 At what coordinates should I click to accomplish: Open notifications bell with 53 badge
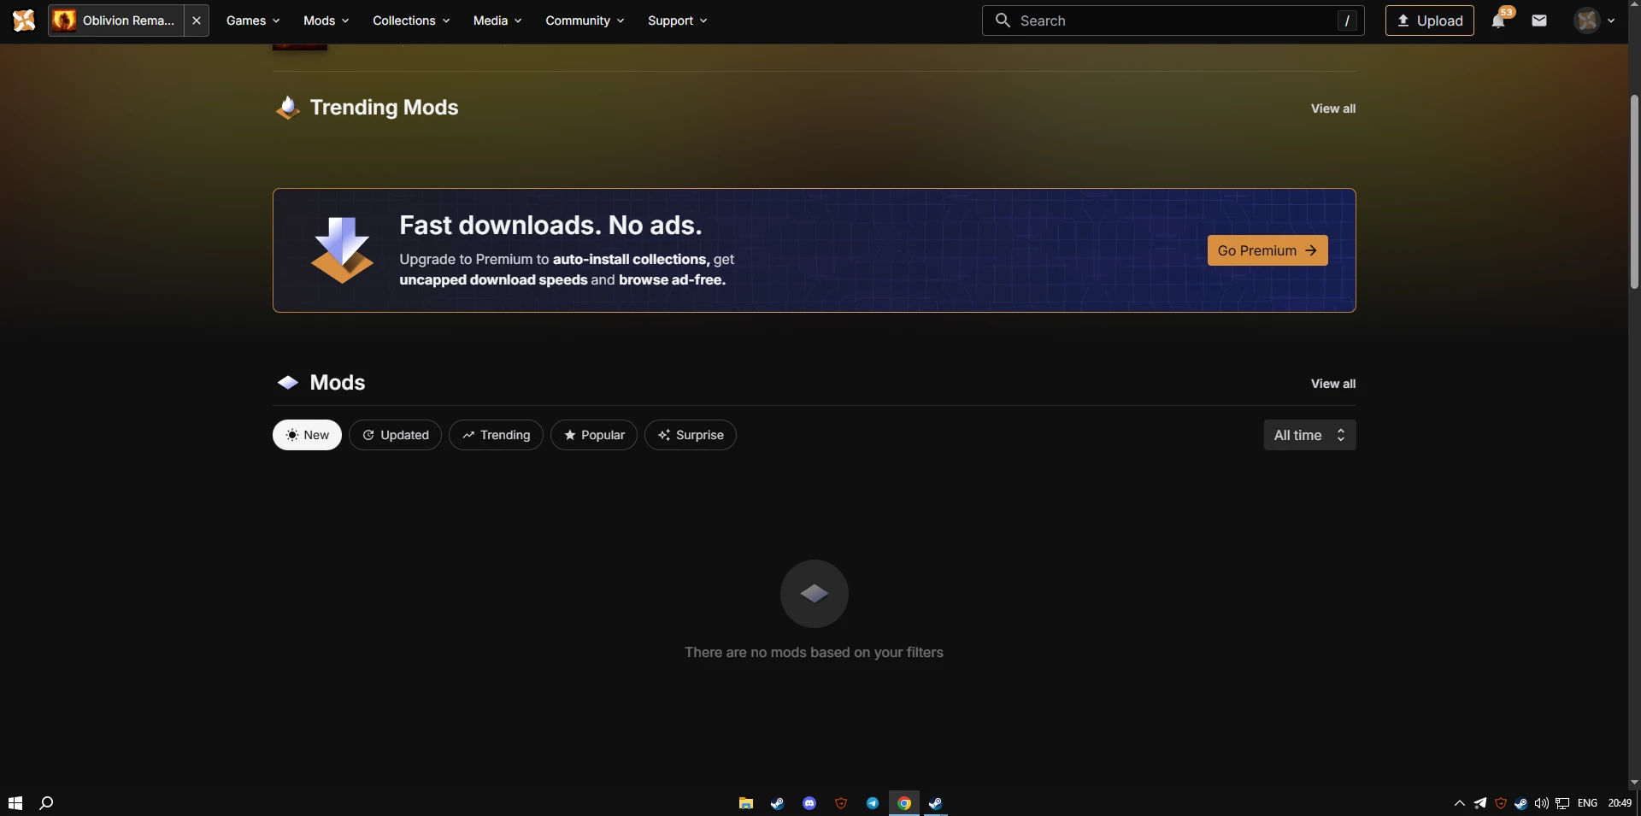tap(1499, 20)
